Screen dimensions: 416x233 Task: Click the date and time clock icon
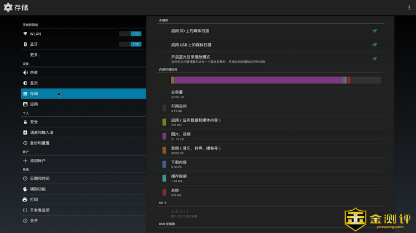tap(26, 178)
